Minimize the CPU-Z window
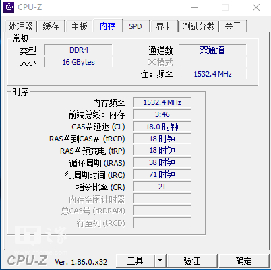 (x=195, y=7)
